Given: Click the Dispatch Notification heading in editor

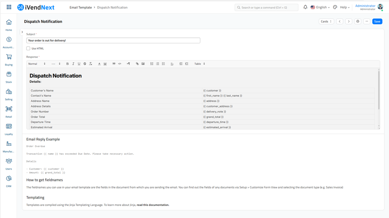Looking at the screenshot, I should [55, 76].
